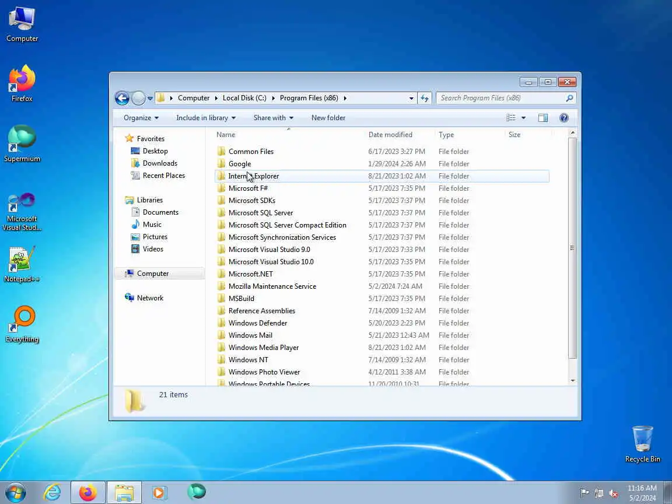This screenshot has width=672, height=504.
Task: Select the Microsoft Visual Studio desktop shortcut
Action: pos(22,212)
